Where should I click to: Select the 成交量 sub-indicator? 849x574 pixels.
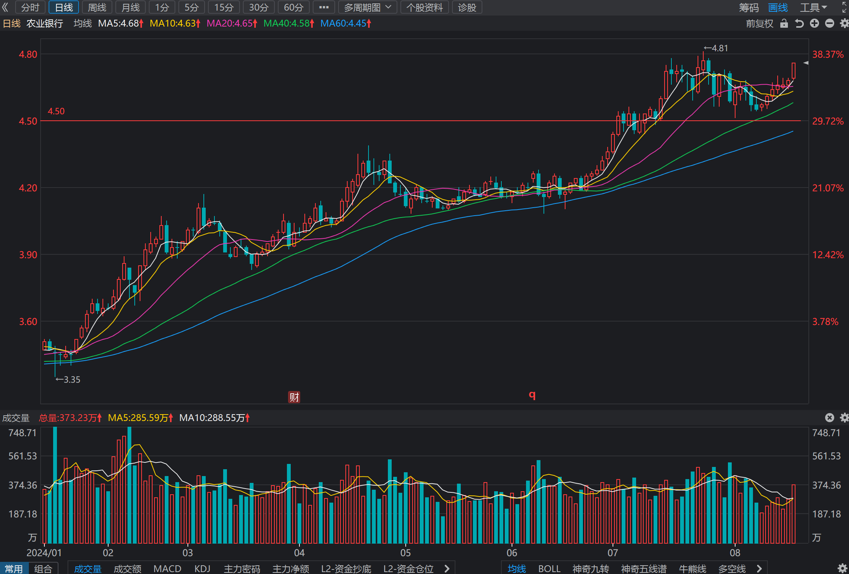[88, 568]
